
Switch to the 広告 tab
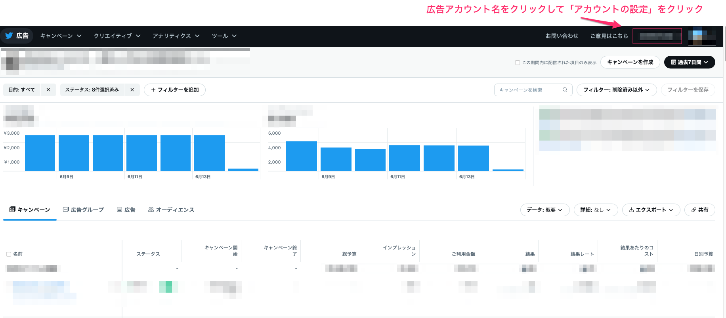click(x=126, y=210)
